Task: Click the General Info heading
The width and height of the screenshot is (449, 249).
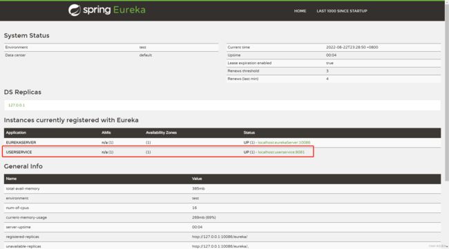Action: click(23, 166)
